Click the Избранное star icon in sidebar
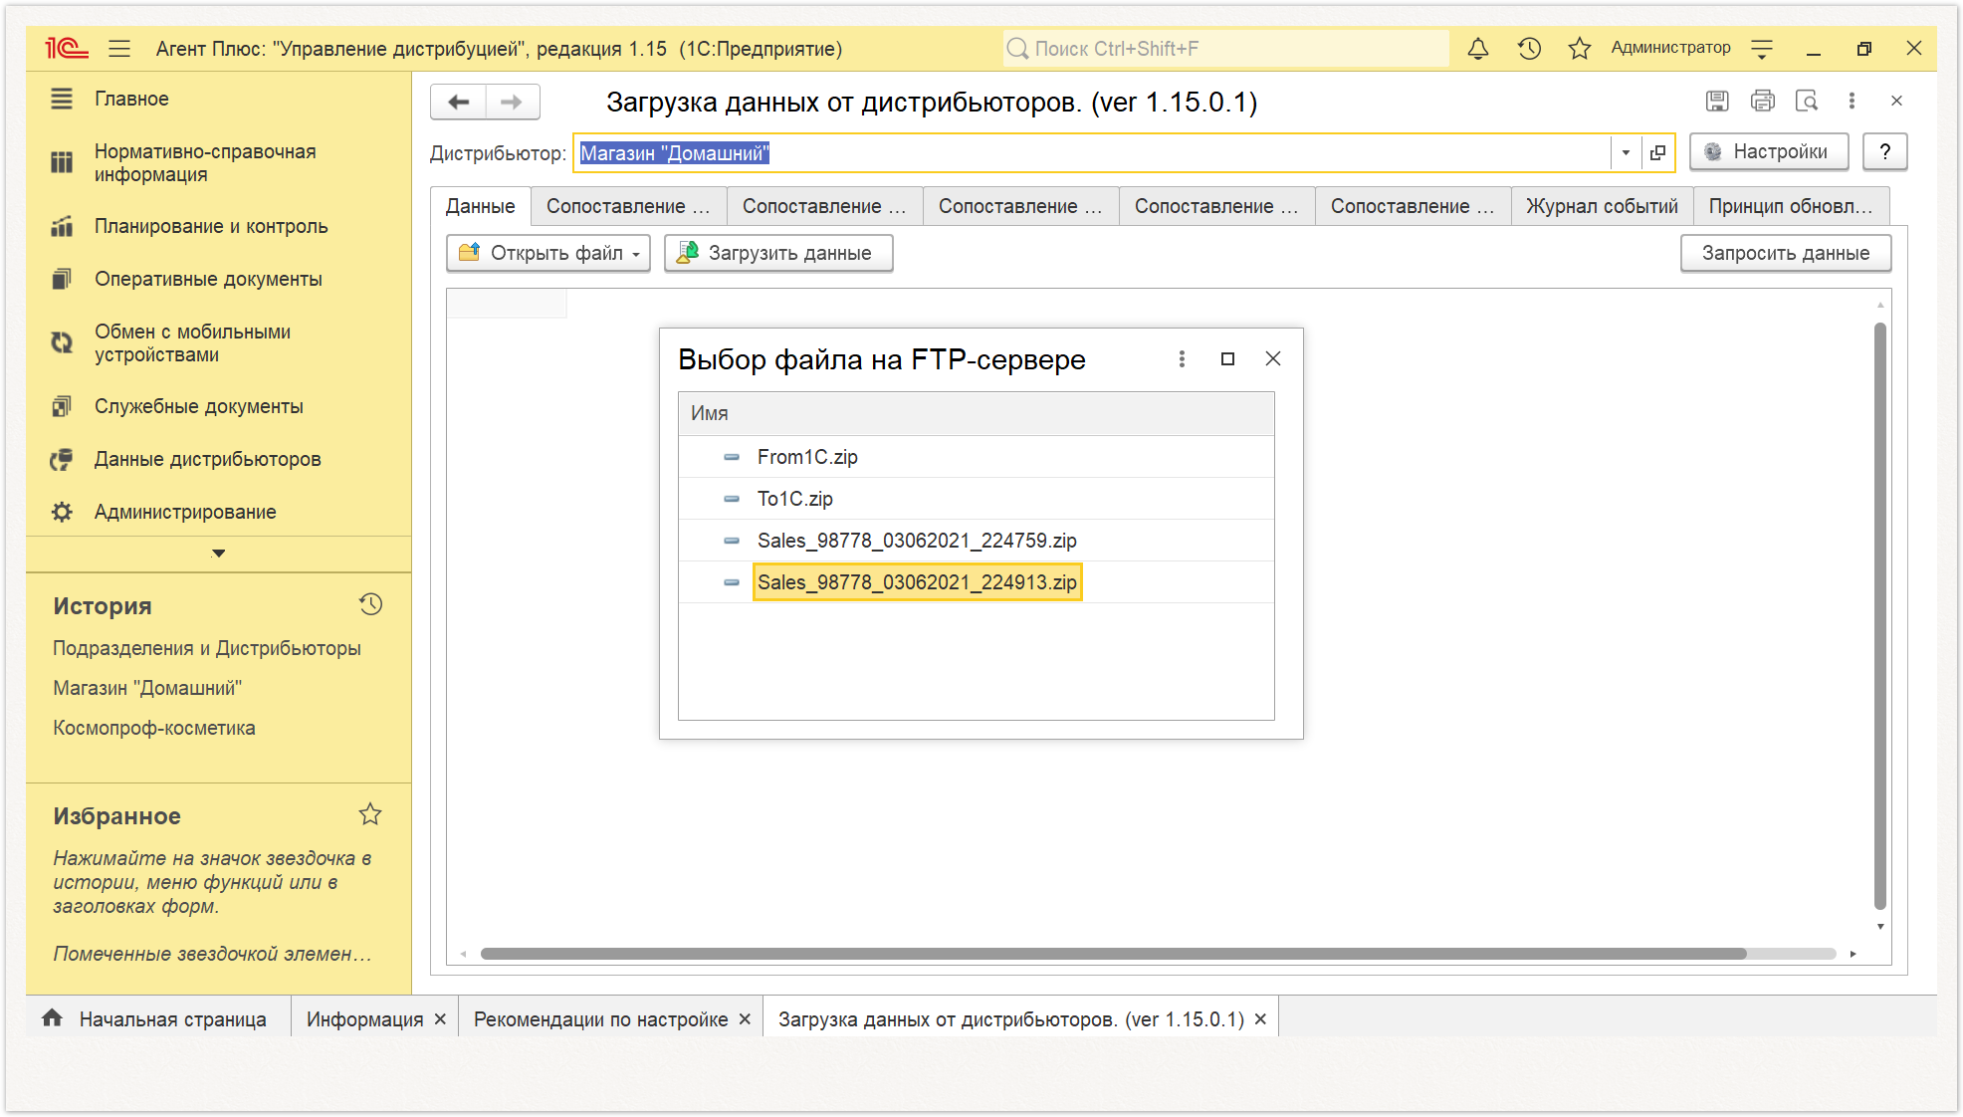The width and height of the screenshot is (1963, 1117). pyautogui.click(x=370, y=814)
